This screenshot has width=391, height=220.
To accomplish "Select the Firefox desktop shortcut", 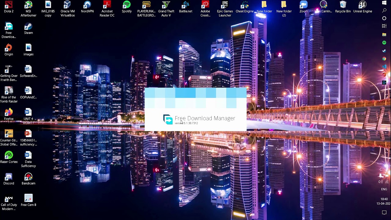I will coord(9,115).
